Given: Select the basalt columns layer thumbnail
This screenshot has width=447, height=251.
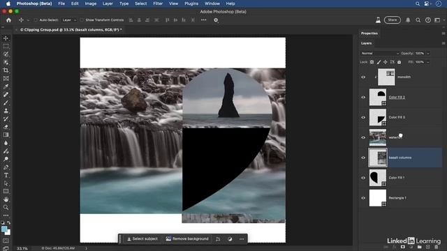Looking at the screenshot, I should pos(378,158).
